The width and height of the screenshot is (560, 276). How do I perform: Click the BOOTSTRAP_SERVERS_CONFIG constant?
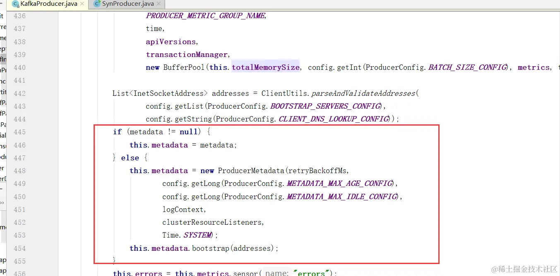(x=325, y=106)
